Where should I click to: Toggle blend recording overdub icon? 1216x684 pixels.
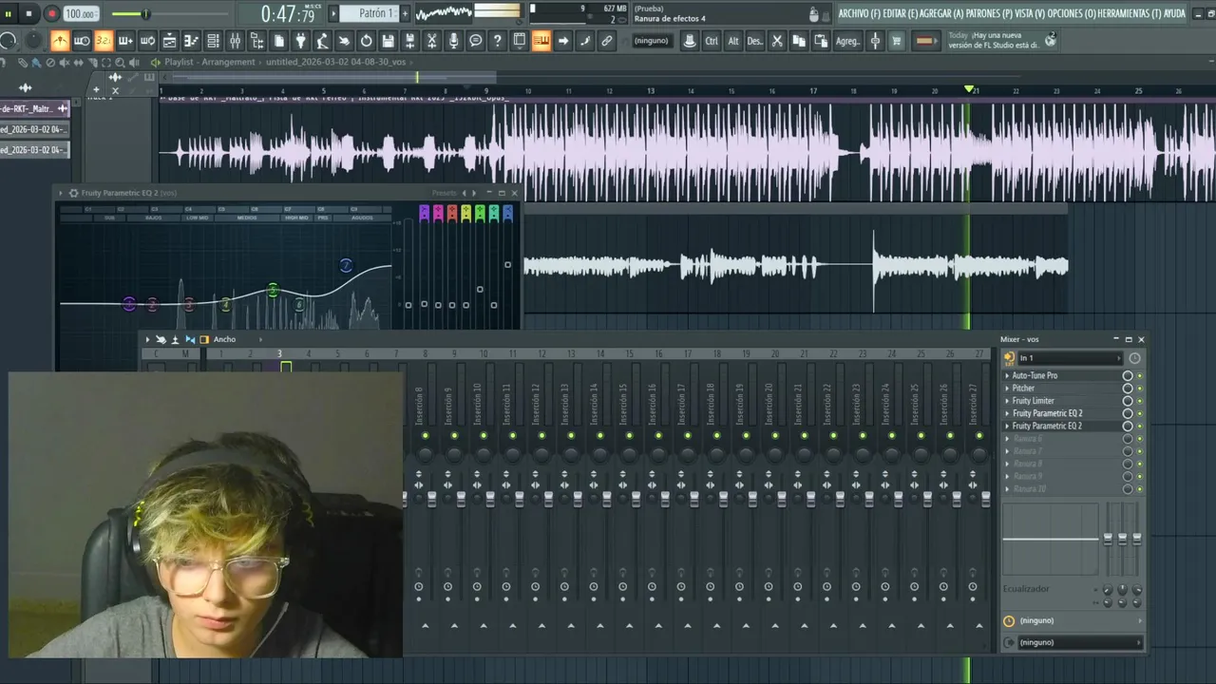click(x=125, y=41)
